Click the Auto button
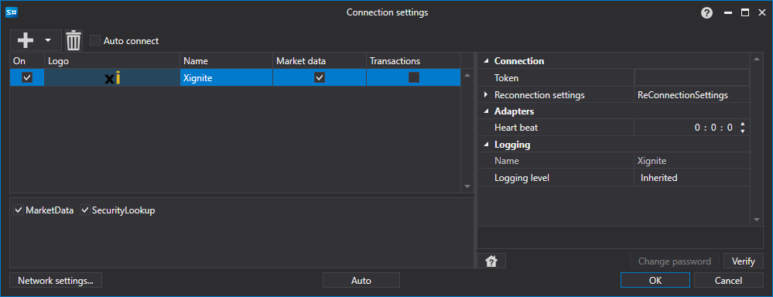Viewport: 773px width, 297px height. pos(361,281)
